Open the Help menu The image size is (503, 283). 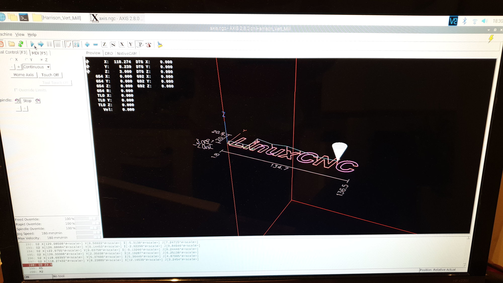click(32, 35)
